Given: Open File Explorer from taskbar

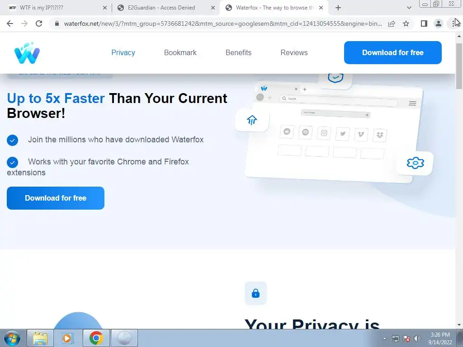Looking at the screenshot, I should pyautogui.click(x=40, y=338).
